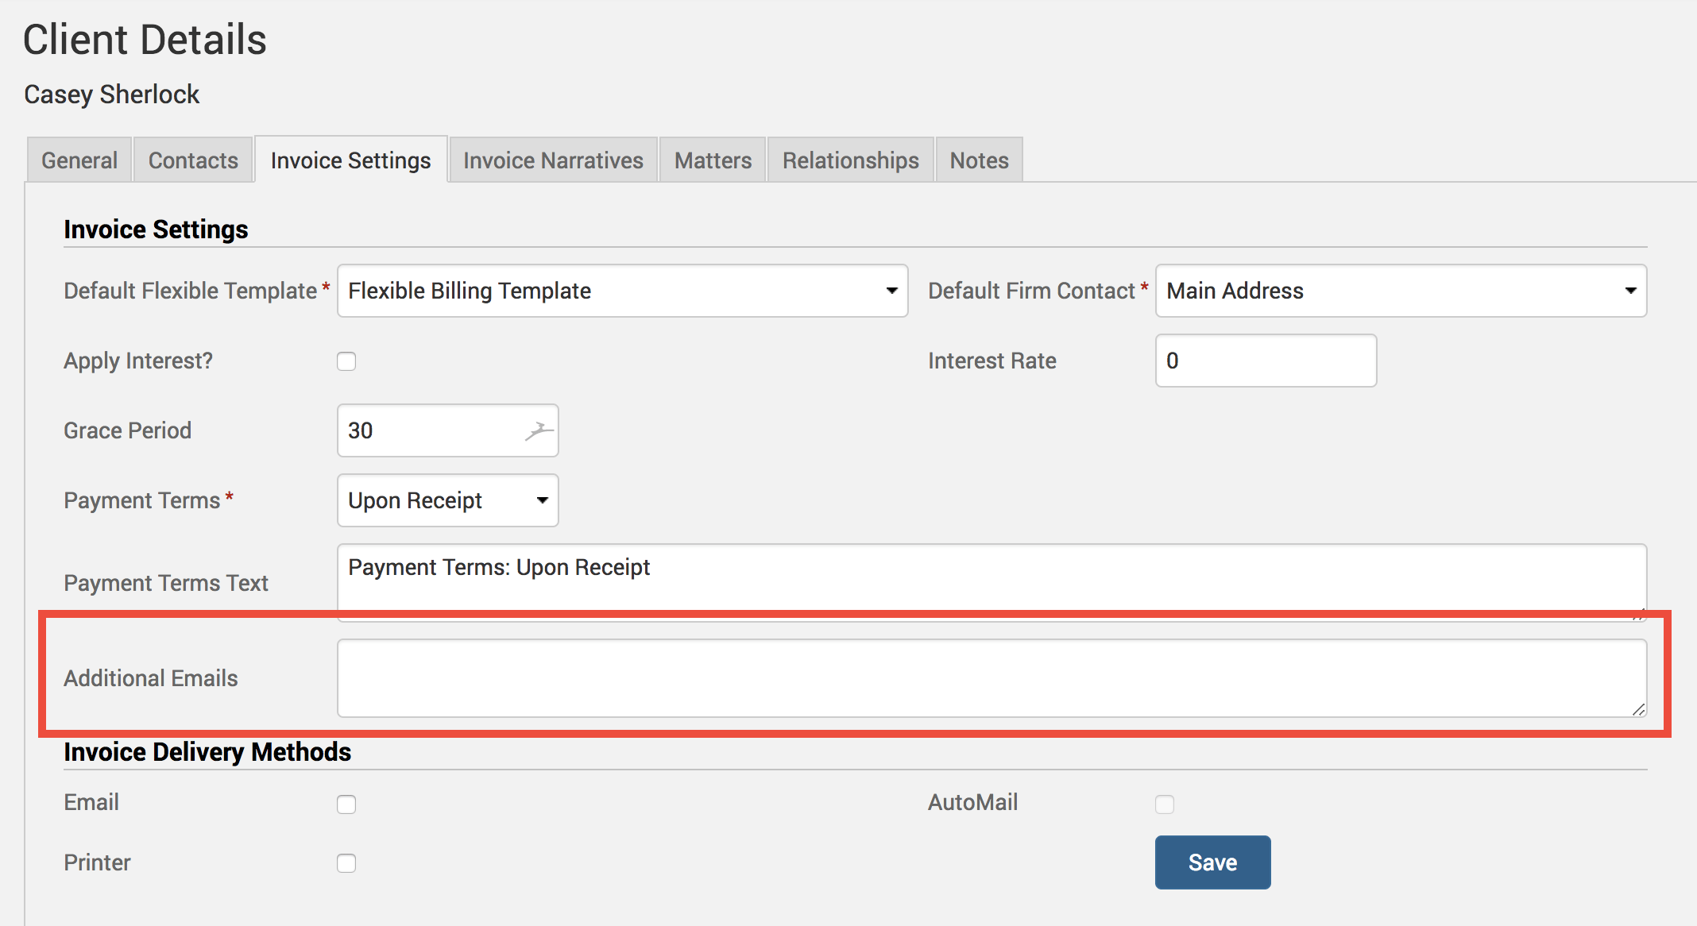The width and height of the screenshot is (1697, 926).
Task: Focus the Interest Rate input field
Action: coord(1266,361)
